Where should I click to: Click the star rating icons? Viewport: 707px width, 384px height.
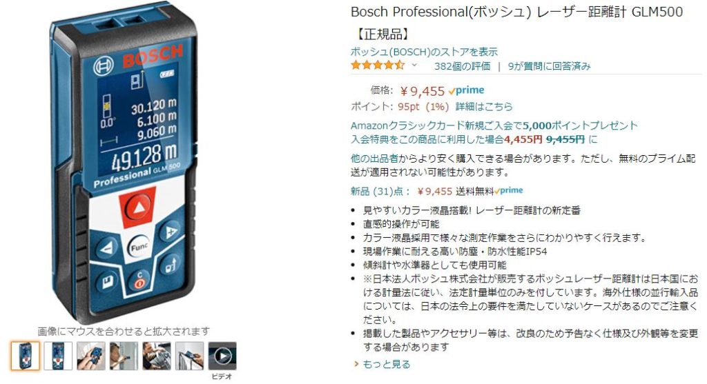pyautogui.click(x=378, y=65)
